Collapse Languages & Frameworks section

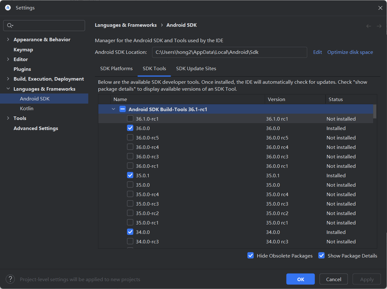click(x=8, y=89)
